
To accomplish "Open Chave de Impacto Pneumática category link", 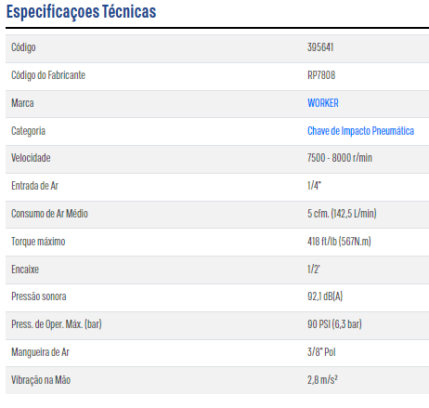I will coord(360,131).
